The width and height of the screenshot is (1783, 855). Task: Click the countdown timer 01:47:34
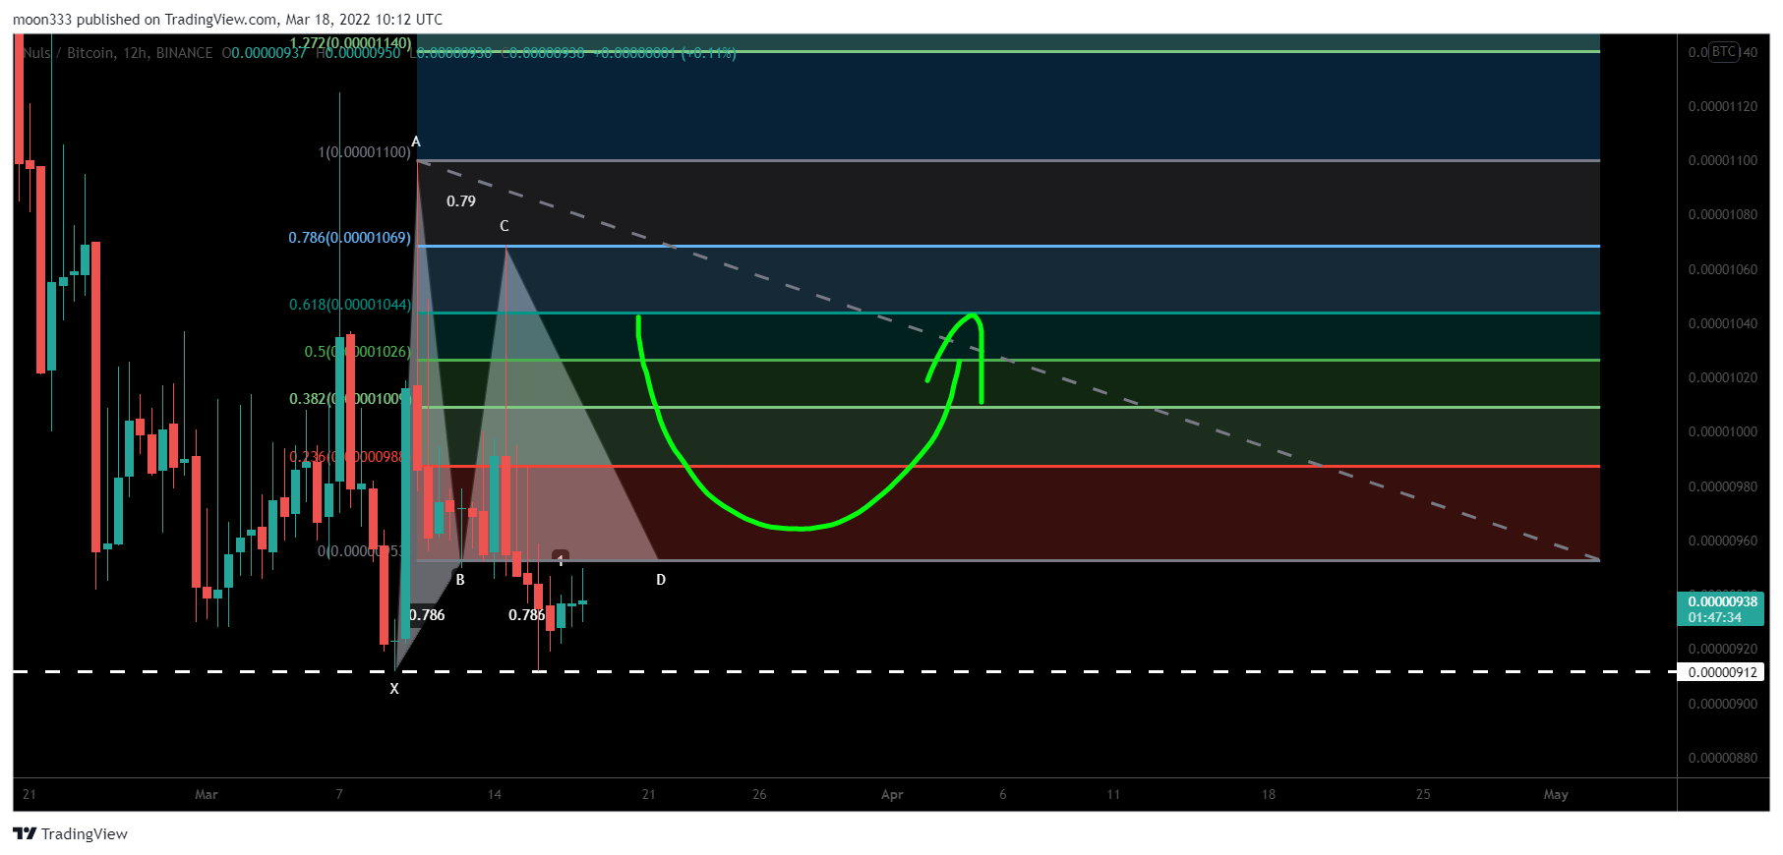click(1714, 617)
